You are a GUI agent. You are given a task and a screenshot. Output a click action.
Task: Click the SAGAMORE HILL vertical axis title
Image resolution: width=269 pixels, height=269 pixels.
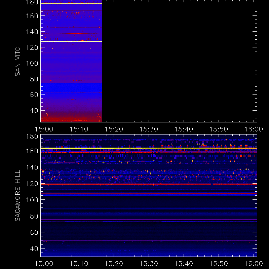17,196
